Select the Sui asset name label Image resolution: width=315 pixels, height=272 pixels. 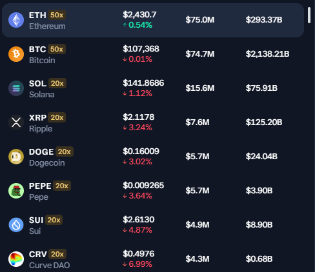[x=35, y=231]
